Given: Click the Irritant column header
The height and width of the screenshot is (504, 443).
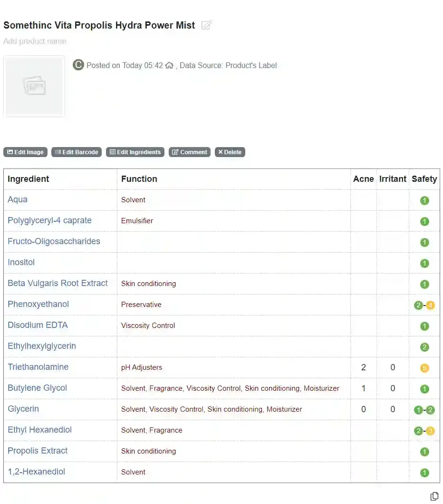Looking at the screenshot, I should (393, 179).
